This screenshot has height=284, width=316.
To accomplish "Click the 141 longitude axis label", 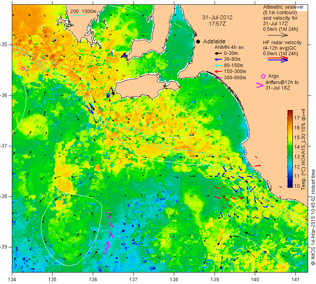I will tap(295, 280).
